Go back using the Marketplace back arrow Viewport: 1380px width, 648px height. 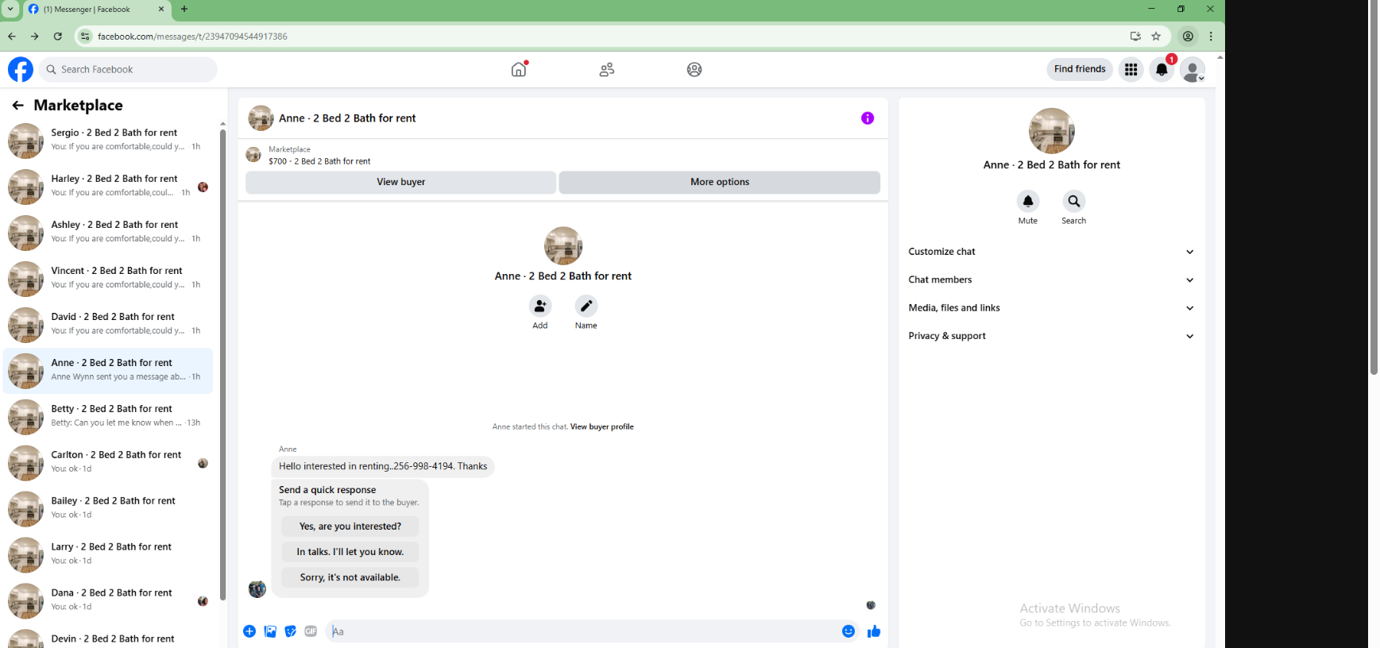(18, 105)
